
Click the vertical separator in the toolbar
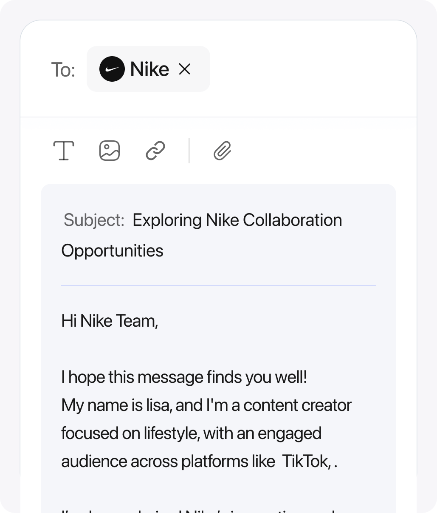pyautogui.click(x=189, y=151)
